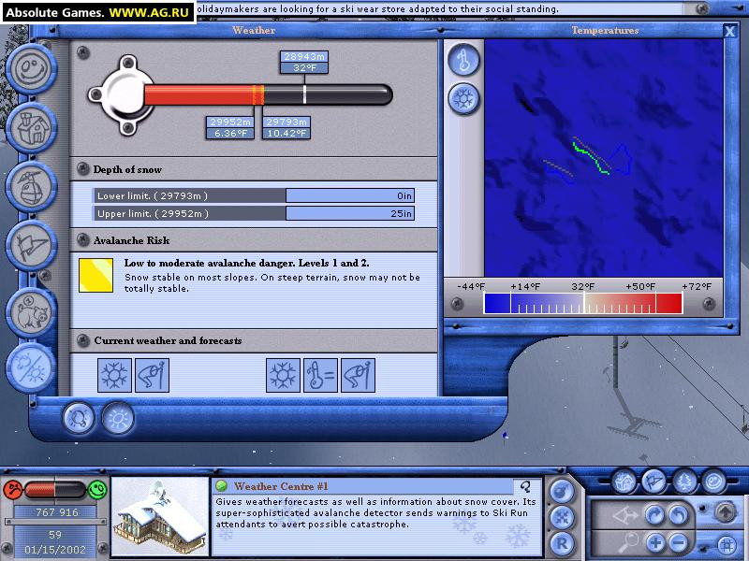Click the green ski run line on the map
749x561 pixels.
(591, 158)
